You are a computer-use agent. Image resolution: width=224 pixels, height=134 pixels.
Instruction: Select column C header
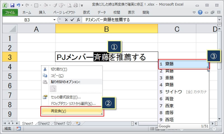point(177,29)
